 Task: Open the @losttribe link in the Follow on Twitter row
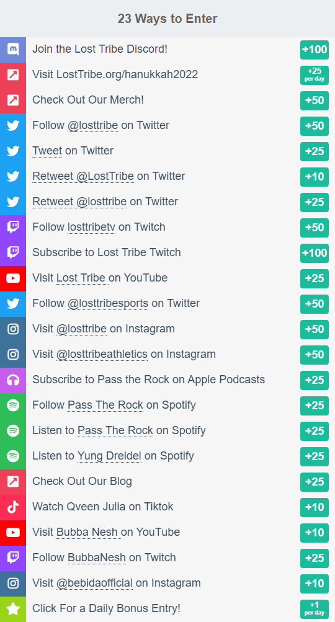tap(92, 126)
